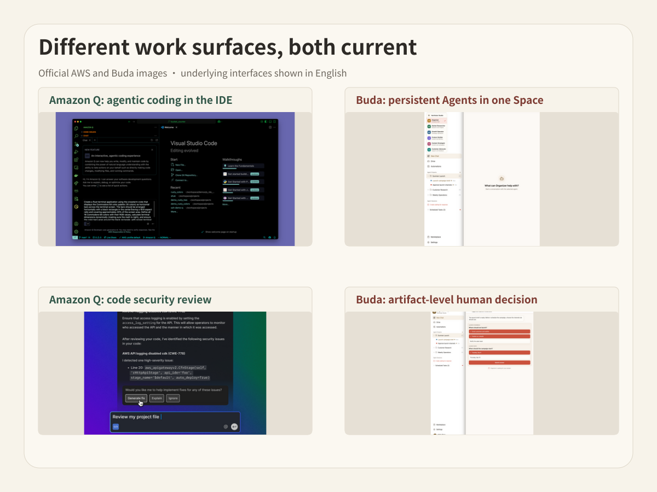Open a new chat tab with the plus button
Image resolution: width=657 pixels, height=492 pixels.
click(95, 140)
